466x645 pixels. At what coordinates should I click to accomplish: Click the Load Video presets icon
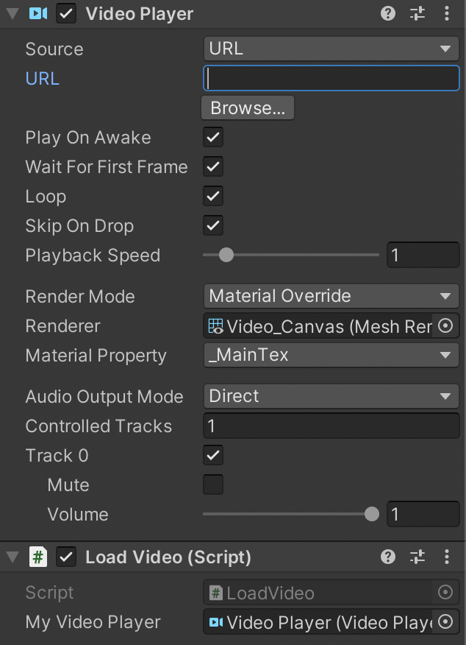[x=417, y=557]
